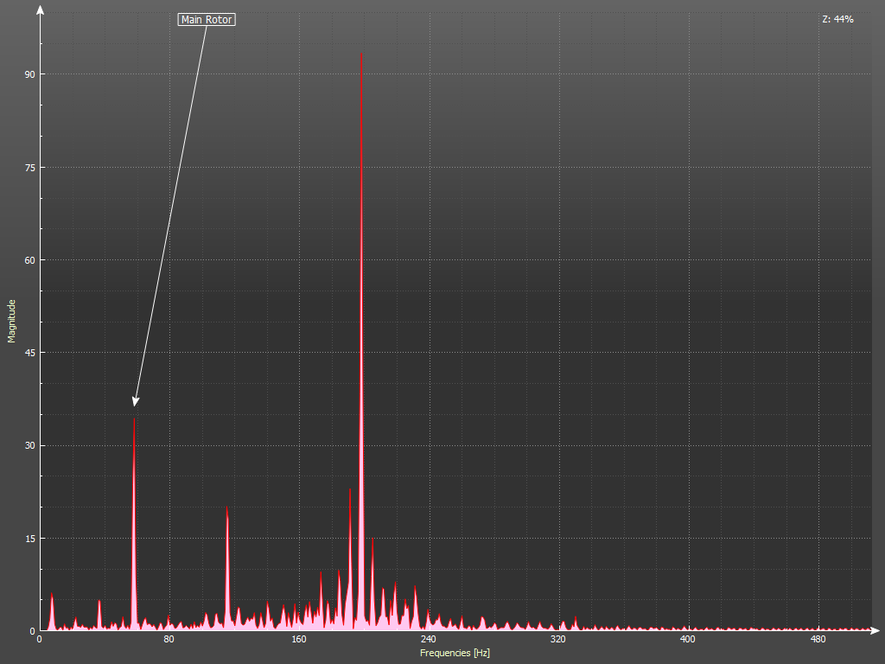Select the tallest spectrum peak near 200 Hz
This screenshot has width=885, height=664.
[x=361, y=55]
